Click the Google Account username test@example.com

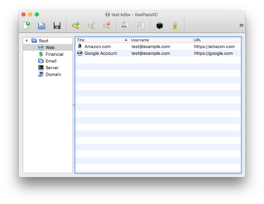(x=151, y=53)
